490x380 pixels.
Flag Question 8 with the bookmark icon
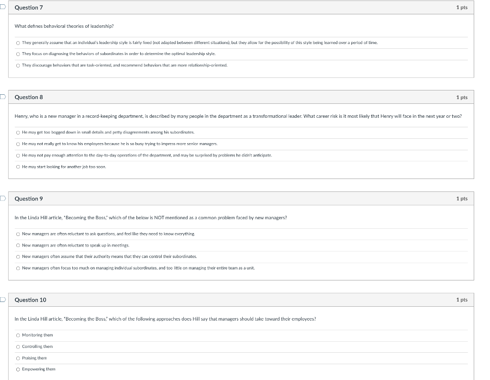pos(2,97)
